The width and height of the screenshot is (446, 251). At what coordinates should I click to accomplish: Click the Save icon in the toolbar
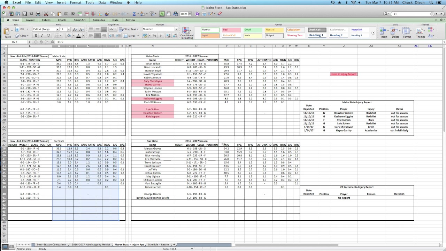click(24, 14)
